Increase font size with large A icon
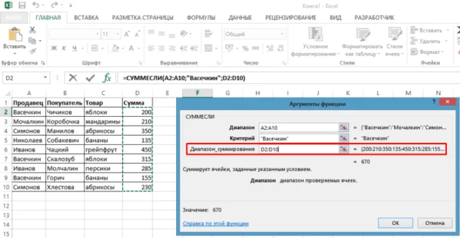The width and height of the screenshot is (460, 238). point(127,34)
